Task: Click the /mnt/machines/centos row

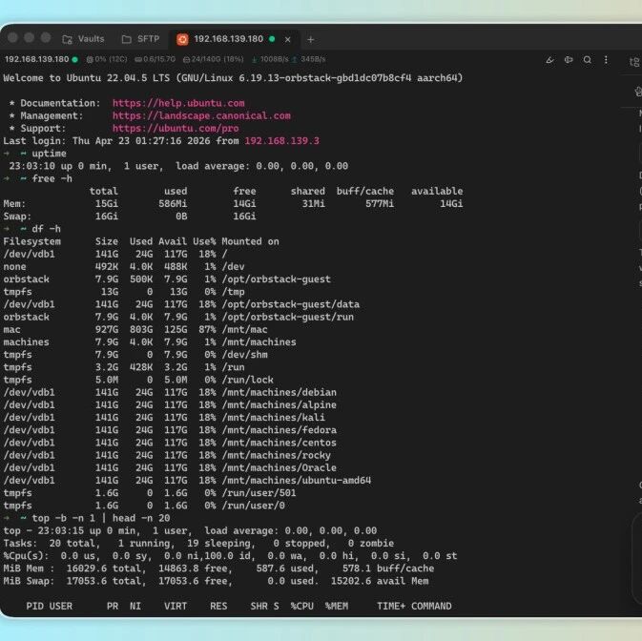Action: (x=170, y=443)
